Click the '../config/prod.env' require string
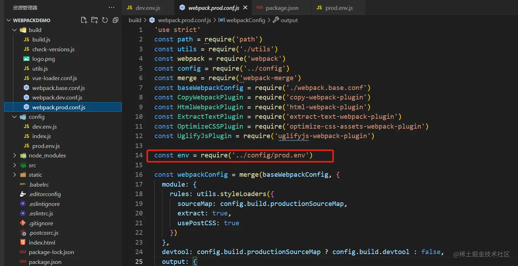Screen dimensions: 518x266 [x=270, y=155]
